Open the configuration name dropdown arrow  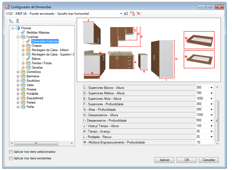[121, 14]
